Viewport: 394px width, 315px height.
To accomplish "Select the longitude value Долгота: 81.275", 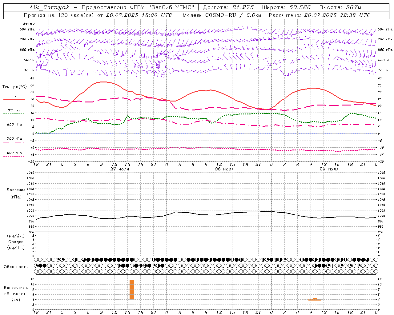I will click(x=228, y=7).
